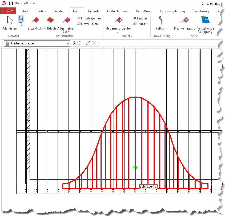225x216 pixels.
Task: Click the document icon in template box
Action: point(7,43)
